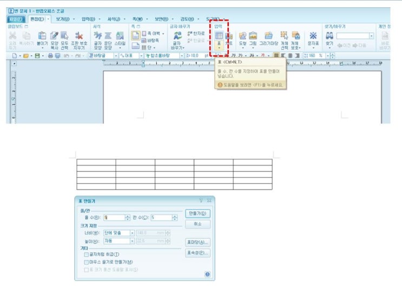Click the 표 table grid icon
This screenshot has height=289, width=402.
[219, 36]
